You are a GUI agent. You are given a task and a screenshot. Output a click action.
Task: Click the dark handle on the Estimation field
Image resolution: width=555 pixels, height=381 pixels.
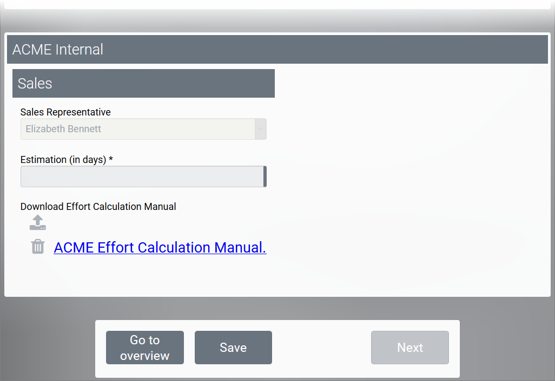265,176
